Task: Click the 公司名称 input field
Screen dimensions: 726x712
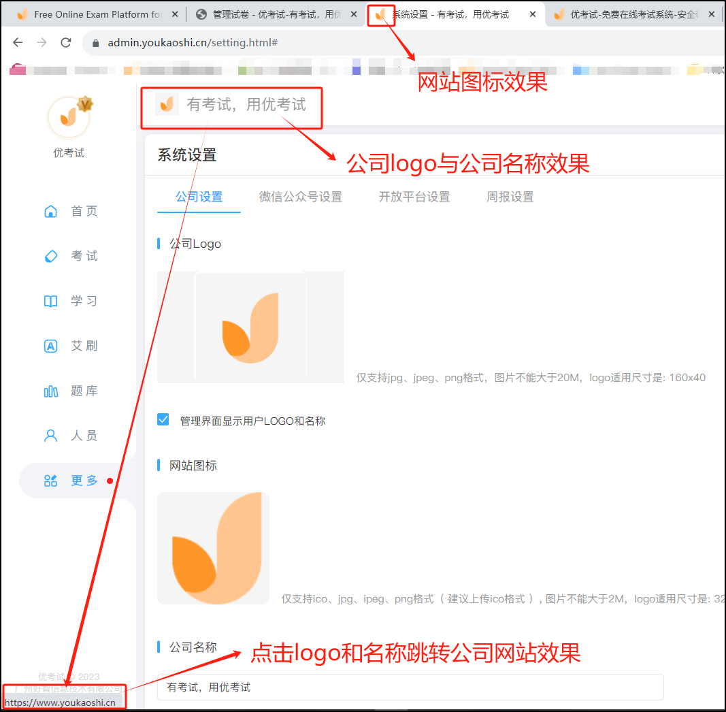Action: click(410, 687)
